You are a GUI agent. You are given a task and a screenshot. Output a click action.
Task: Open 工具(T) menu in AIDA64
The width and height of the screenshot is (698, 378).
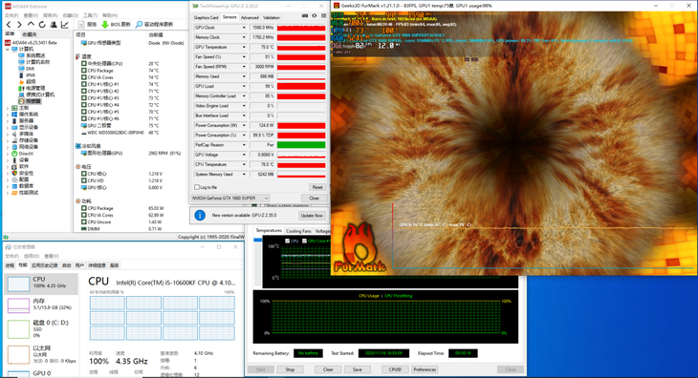91,15
